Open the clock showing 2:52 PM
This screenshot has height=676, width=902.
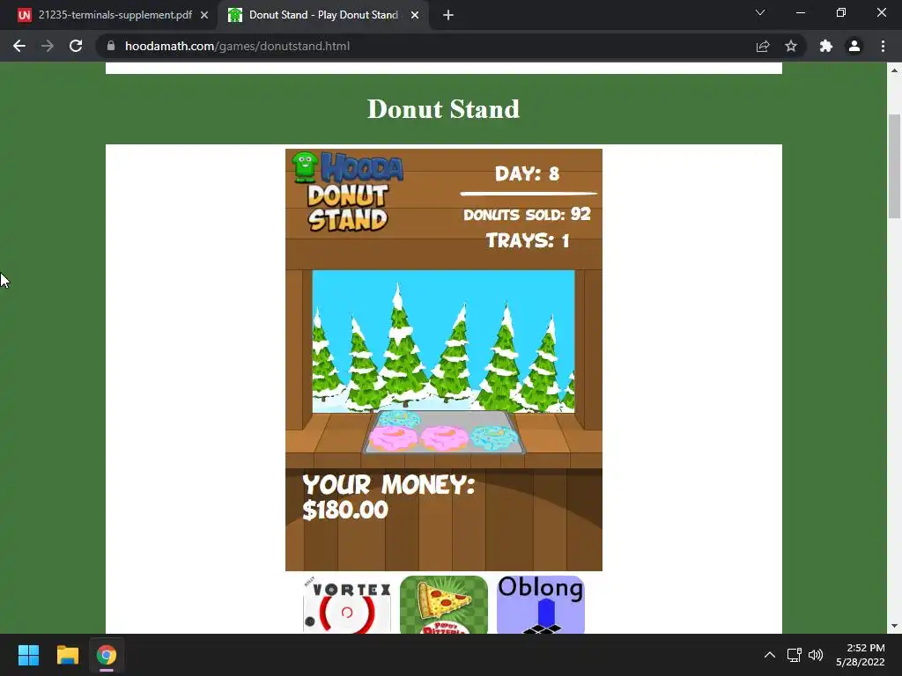coord(860,655)
